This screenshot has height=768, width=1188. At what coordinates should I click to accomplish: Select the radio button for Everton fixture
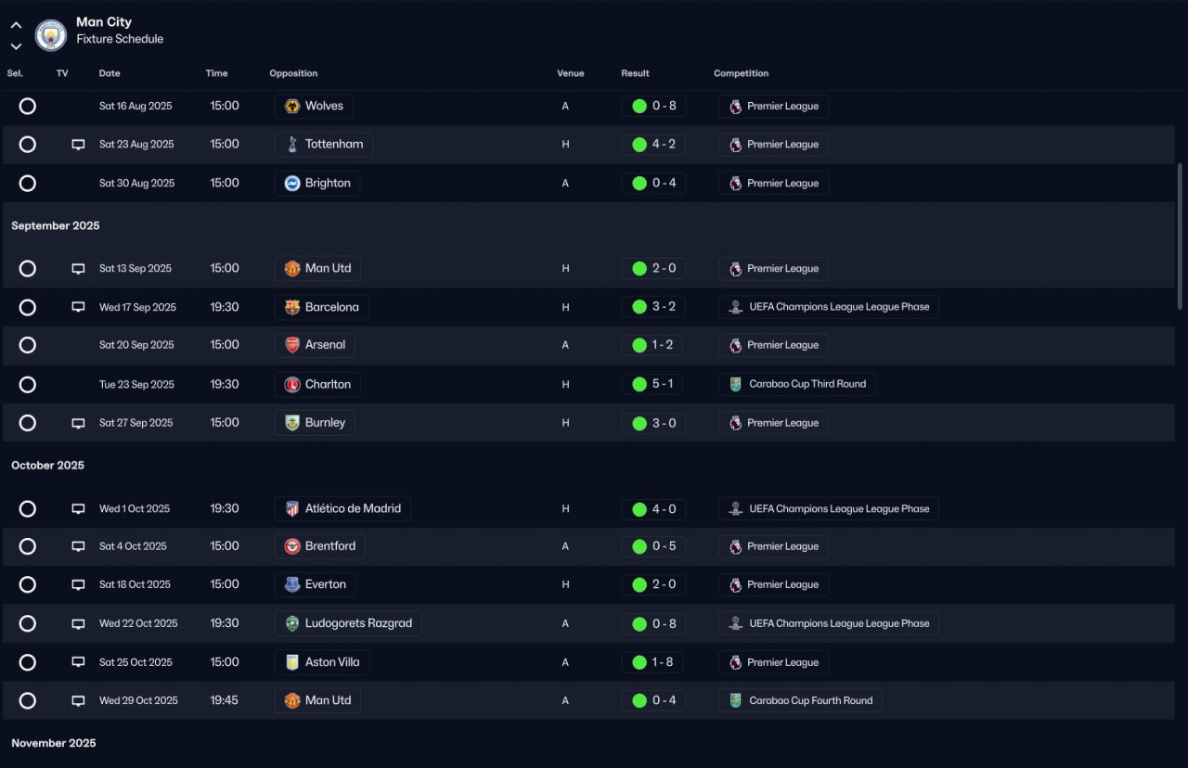click(28, 584)
